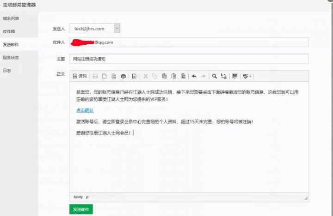Open Find with the magnifier icon
The height and width of the screenshot is (216, 333).
point(214,76)
